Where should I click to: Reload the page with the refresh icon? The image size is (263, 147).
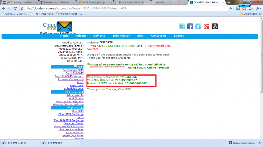15,8
